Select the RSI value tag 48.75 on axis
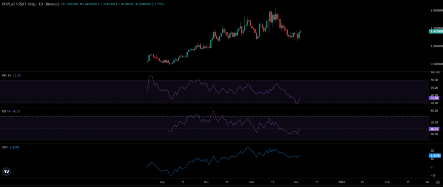Image resolution: width=443 pixels, height=187 pixels. [x=433, y=129]
